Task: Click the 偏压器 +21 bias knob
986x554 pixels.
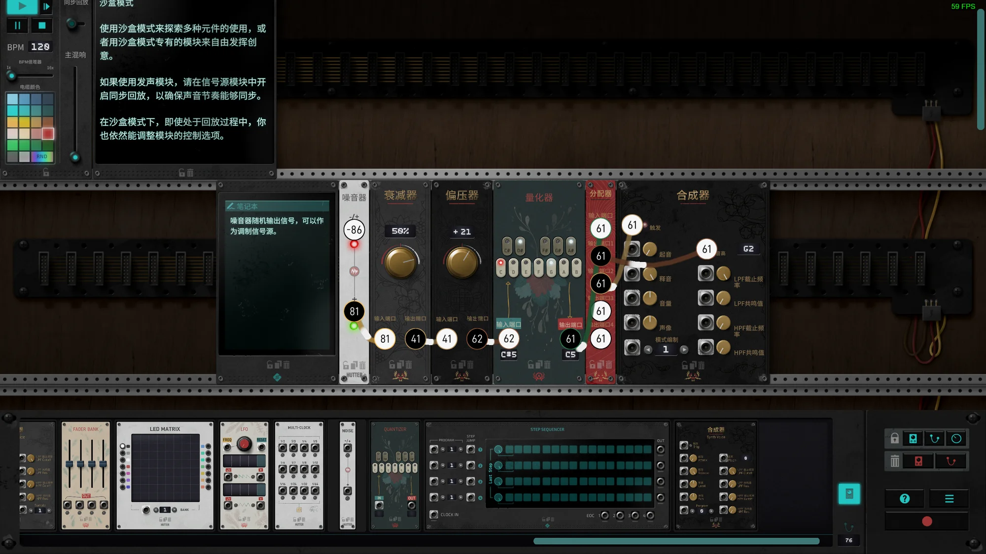Action: point(462,262)
